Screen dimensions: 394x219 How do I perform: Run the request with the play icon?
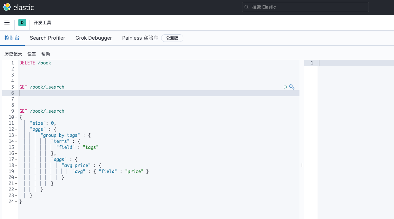coord(286,87)
